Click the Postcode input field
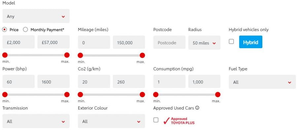Viewport: 297px width, 130px height. (x=169, y=42)
